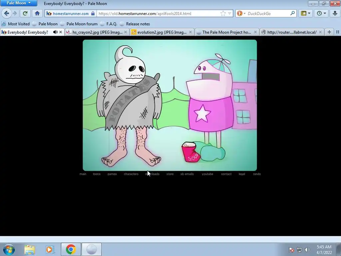Open the Action Center flag icon

pyautogui.click(x=291, y=250)
